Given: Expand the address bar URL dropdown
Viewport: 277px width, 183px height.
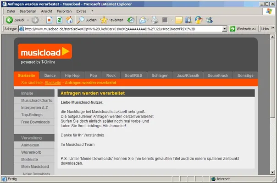Looking at the screenshot, I should pos(224,28).
